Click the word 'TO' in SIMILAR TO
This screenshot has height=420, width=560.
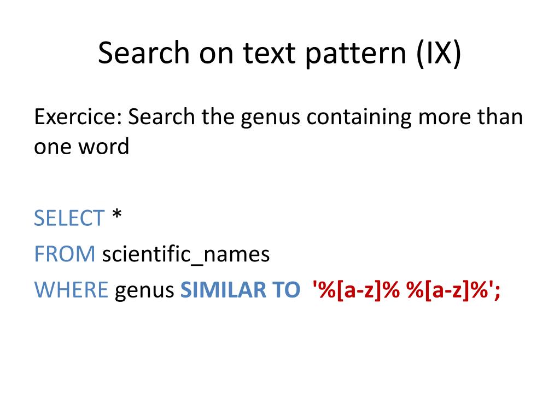(286, 289)
